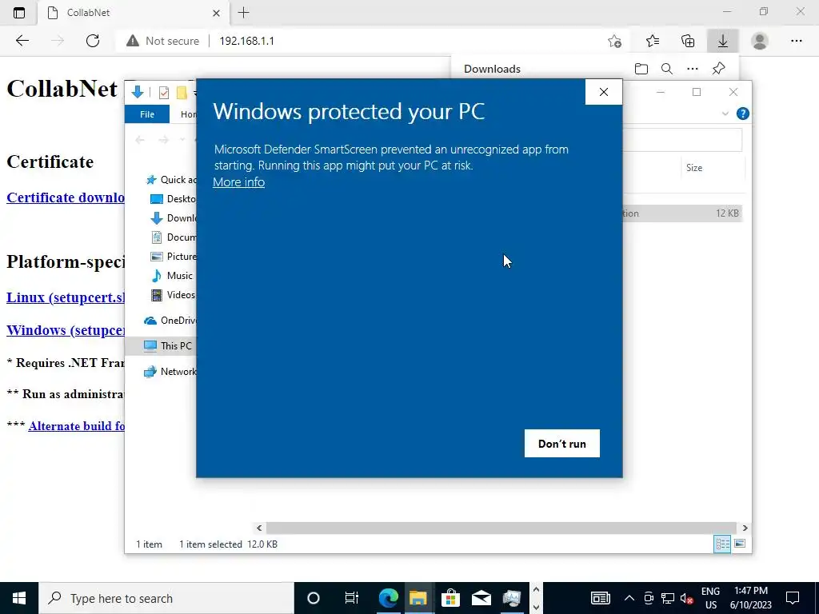This screenshot has height=614, width=819.
Task: Select Network in Explorer navigation pane
Action: 170,371
